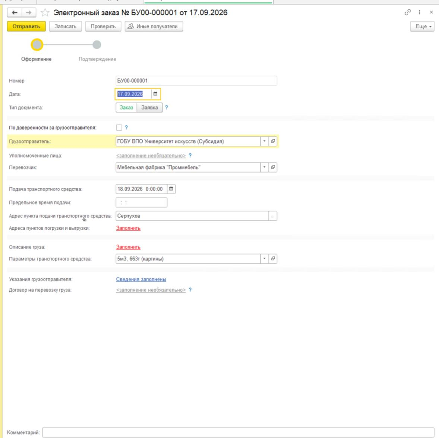Open Грузоотправитель record with open-form icon

click(x=273, y=141)
